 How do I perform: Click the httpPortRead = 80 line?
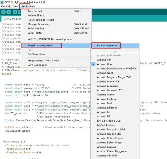click(27, 95)
